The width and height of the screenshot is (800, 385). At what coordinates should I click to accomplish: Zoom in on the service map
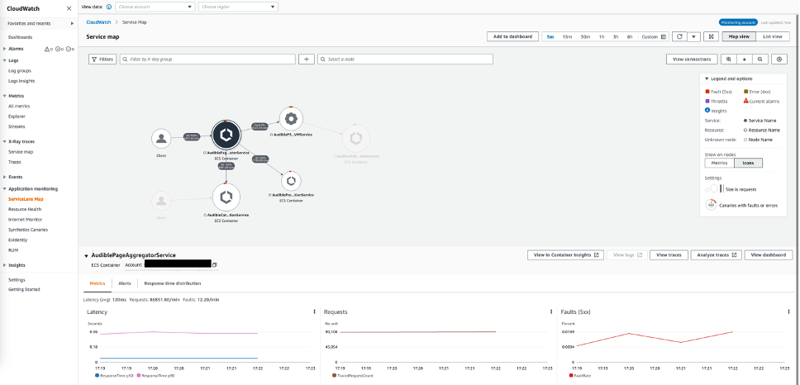click(x=729, y=59)
